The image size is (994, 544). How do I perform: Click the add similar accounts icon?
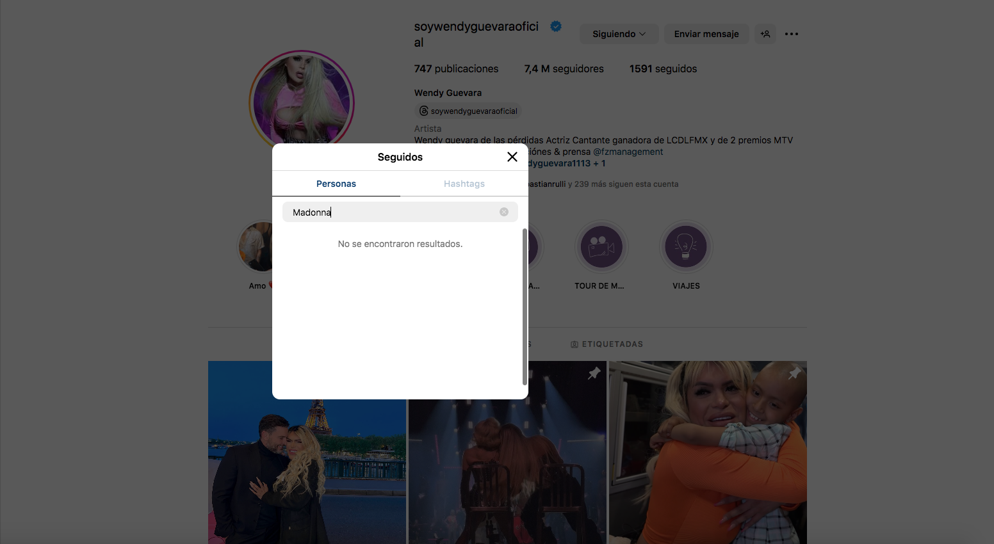(765, 34)
